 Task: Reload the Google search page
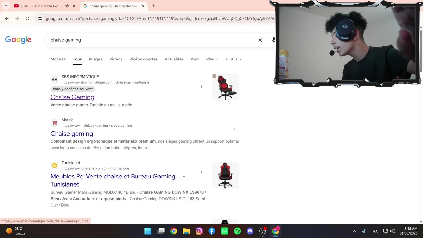(x=27, y=18)
